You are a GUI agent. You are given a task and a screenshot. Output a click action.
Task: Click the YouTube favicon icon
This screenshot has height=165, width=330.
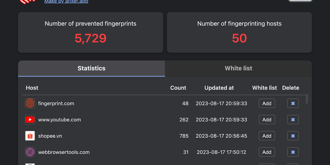[x=30, y=120]
